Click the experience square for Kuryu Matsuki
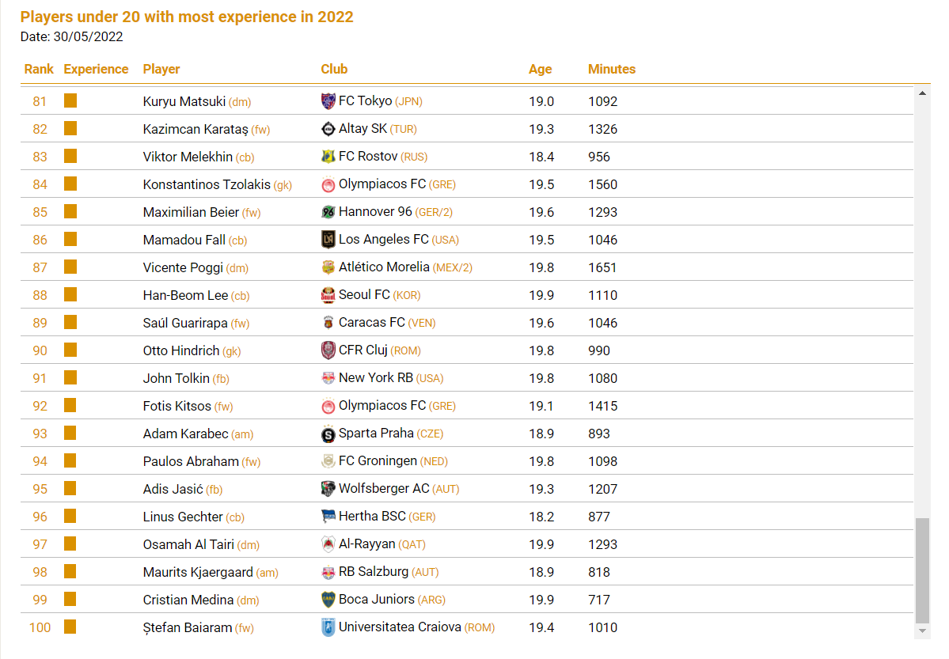This screenshot has height=659, width=949. (70, 100)
